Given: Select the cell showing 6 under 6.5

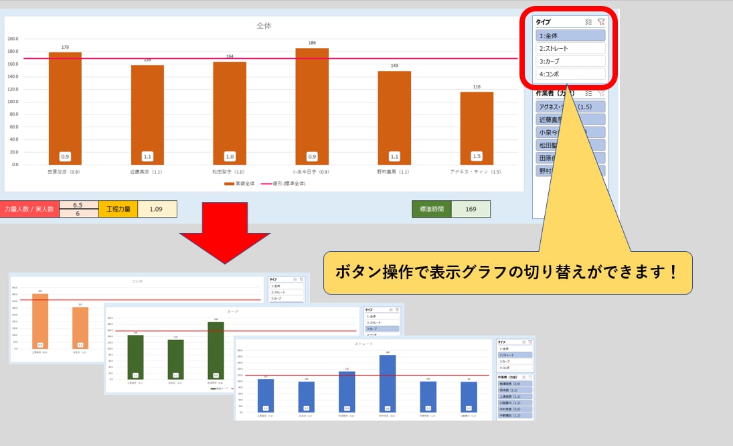Looking at the screenshot, I should point(78,213).
